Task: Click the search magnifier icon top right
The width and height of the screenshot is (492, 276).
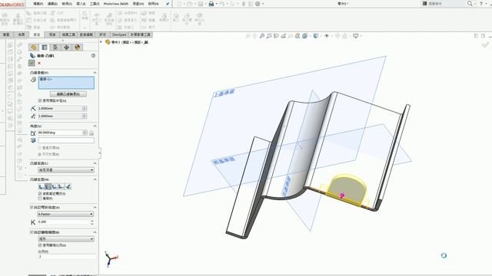Action: 470,3
